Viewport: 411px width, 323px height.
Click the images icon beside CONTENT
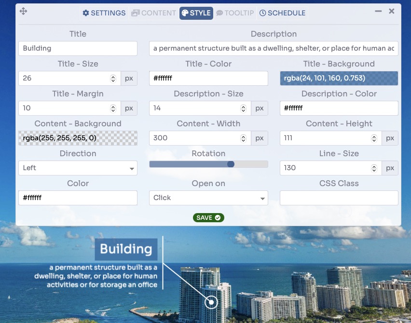coord(136,13)
